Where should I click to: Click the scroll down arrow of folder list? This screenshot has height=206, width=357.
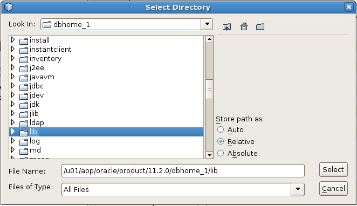click(x=209, y=155)
